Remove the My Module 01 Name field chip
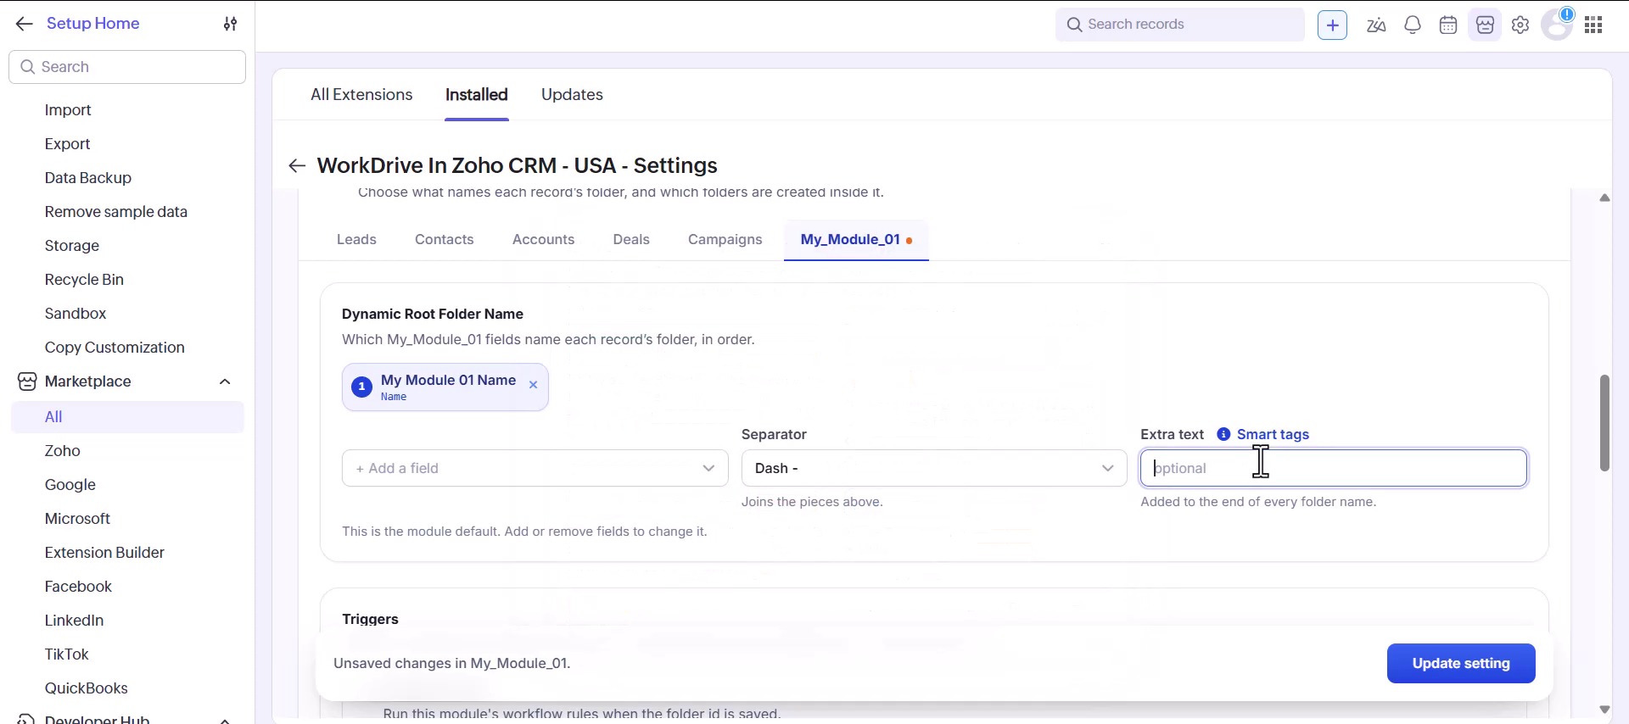Image resolution: width=1629 pixels, height=724 pixels. pos(533,385)
